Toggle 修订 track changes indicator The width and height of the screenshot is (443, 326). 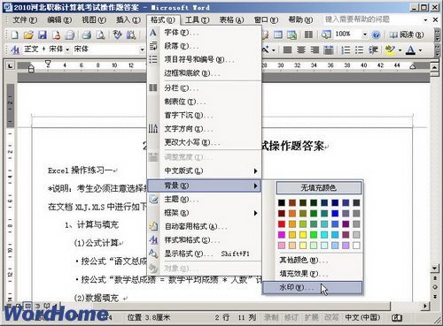(291, 317)
